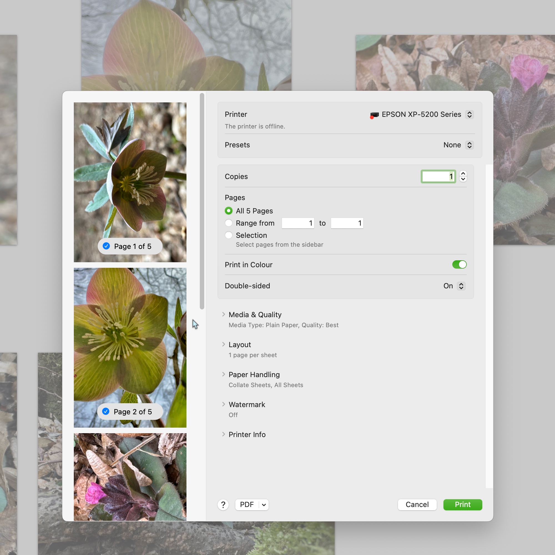Select the Page 2 green flower thumbnail
The image size is (555, 555).
130,348
